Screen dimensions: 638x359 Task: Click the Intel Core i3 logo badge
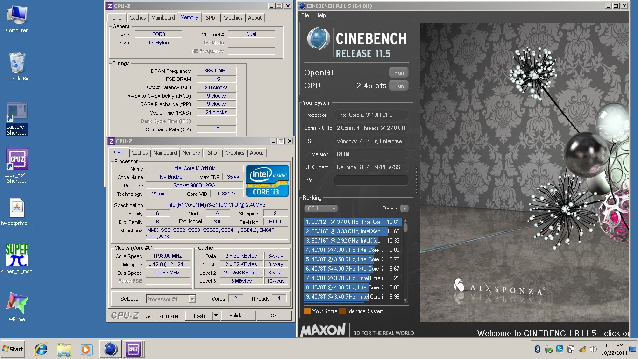pos(267,181)
